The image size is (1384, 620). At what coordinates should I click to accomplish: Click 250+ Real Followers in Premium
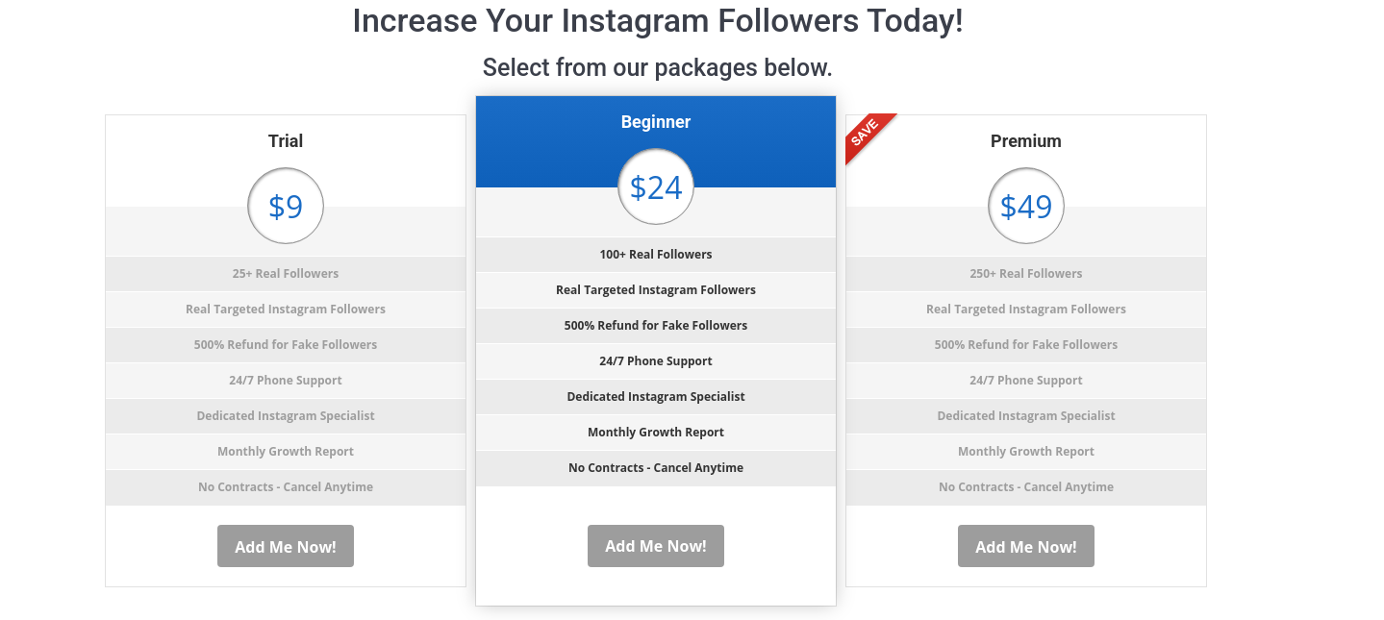click(x=1026, y=274)
